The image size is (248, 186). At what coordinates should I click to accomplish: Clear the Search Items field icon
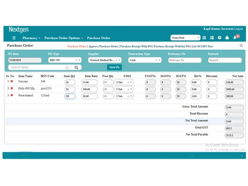[x=67, y=67]
